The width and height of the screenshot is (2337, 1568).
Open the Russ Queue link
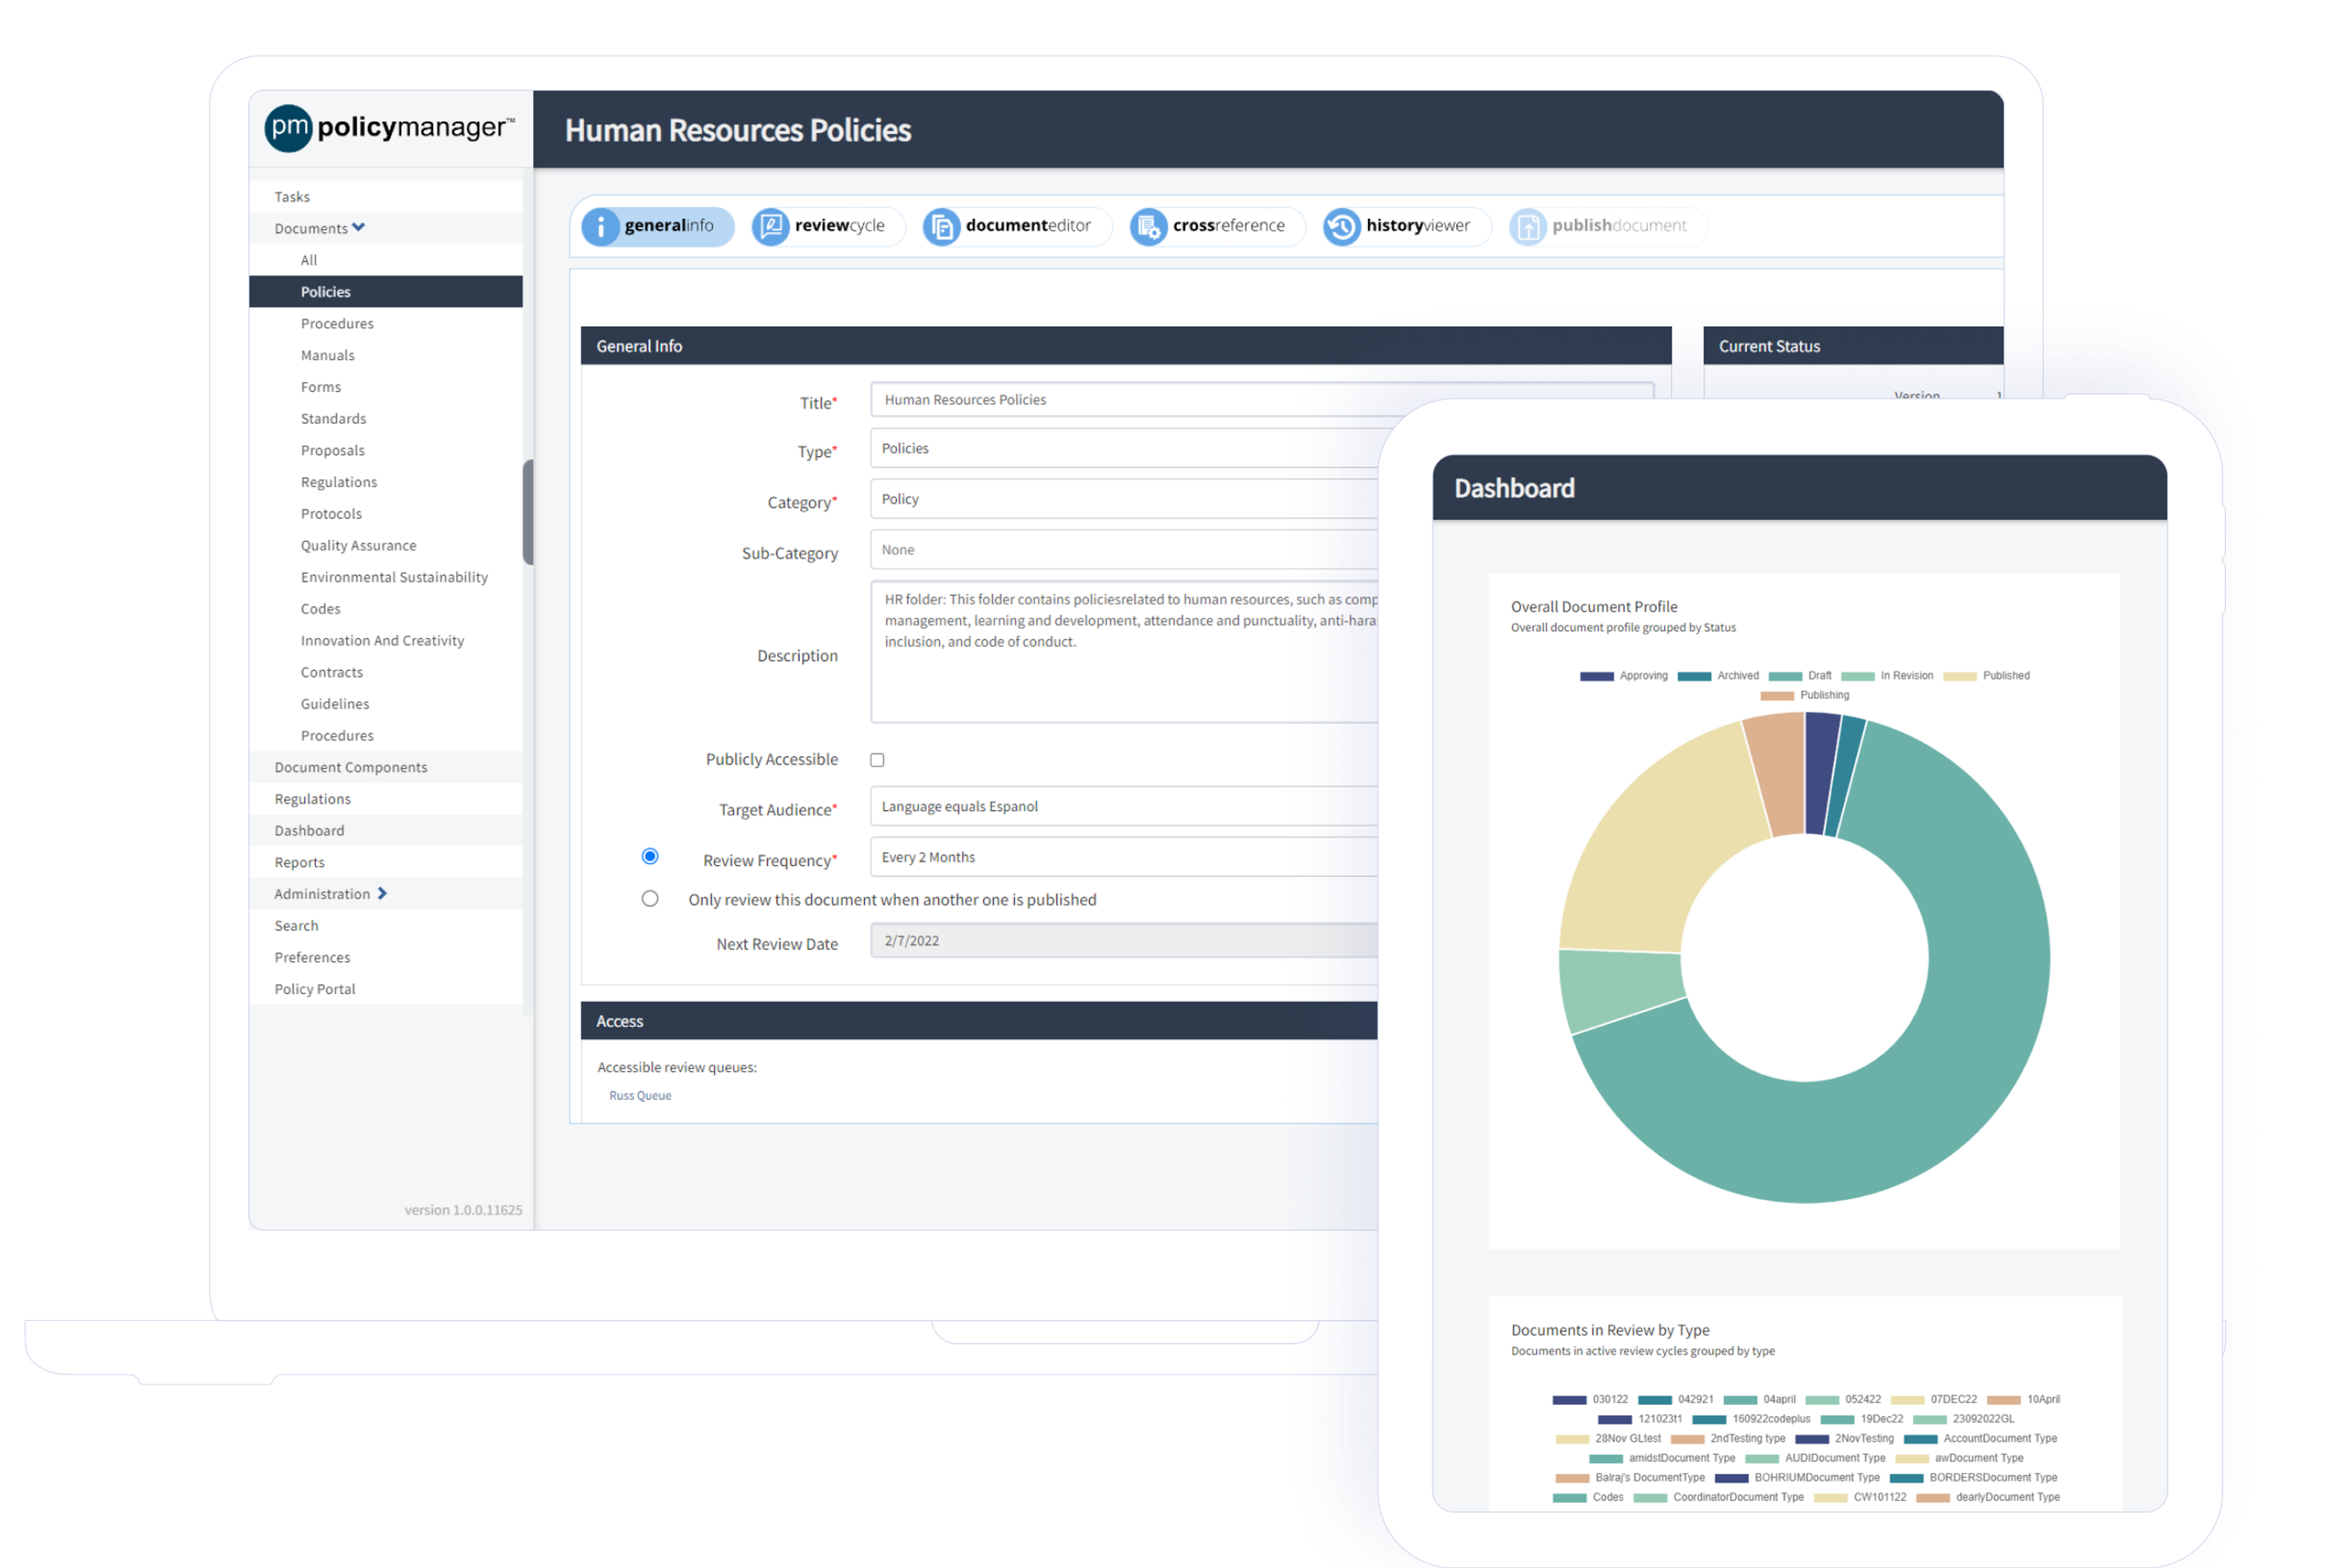[640, 1096]
